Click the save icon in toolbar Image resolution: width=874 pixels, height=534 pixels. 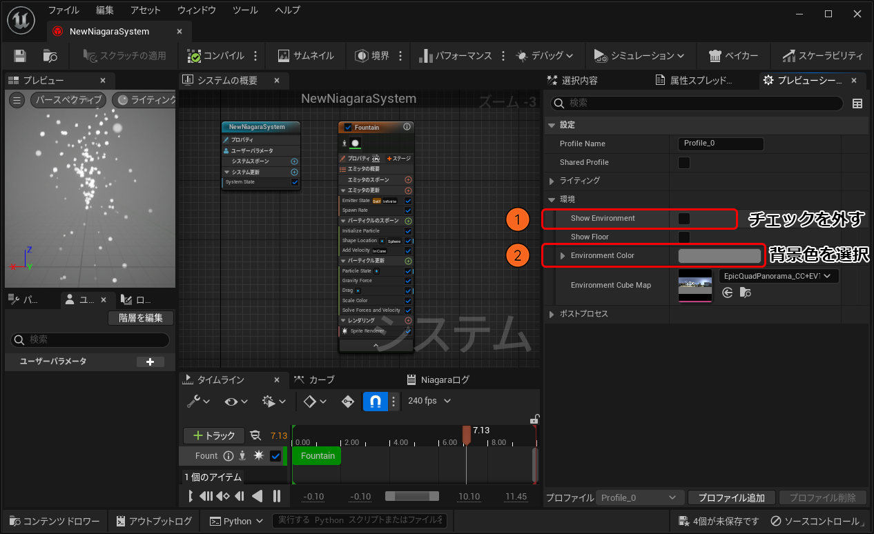[x=20, y=56]
